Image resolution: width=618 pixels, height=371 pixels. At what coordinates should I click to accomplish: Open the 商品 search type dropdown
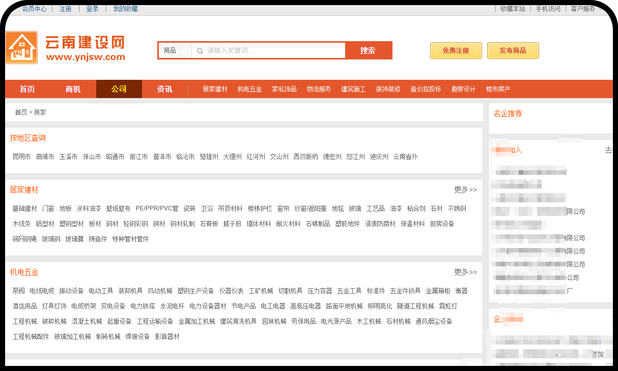pyautogui.click(x=175, y=51)
